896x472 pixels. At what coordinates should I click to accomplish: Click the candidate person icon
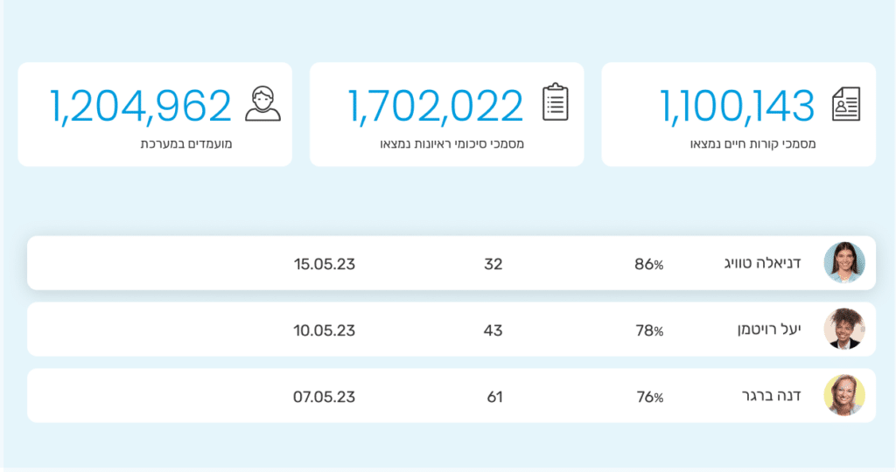click(x=263, y=104)
